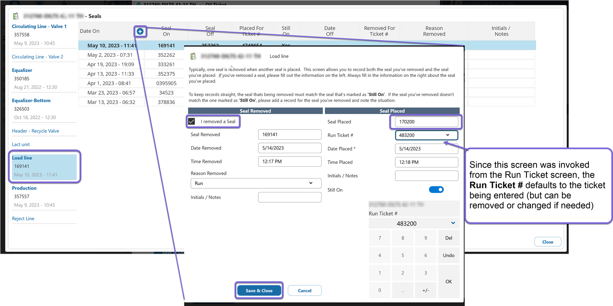The height and width of the screenshot is (306, 613).
Task: Close the Seals window with the Close button
Action: [x=548, y=242]
